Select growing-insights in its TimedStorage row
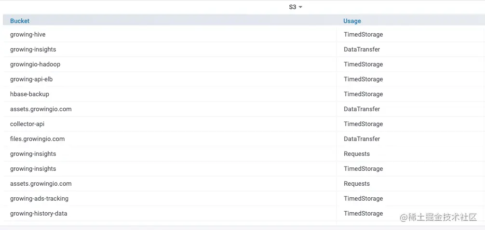 (33, 168)
